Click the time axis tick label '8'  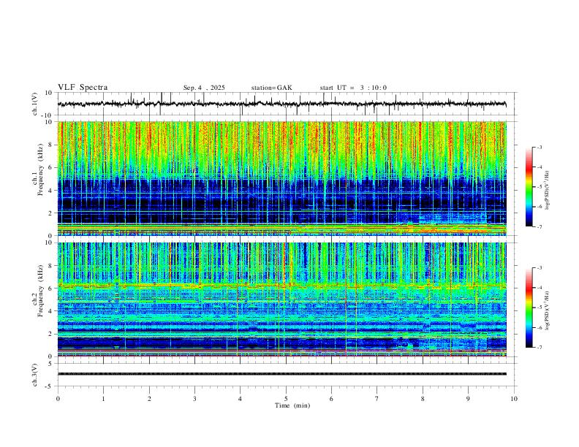click(423, 399)
